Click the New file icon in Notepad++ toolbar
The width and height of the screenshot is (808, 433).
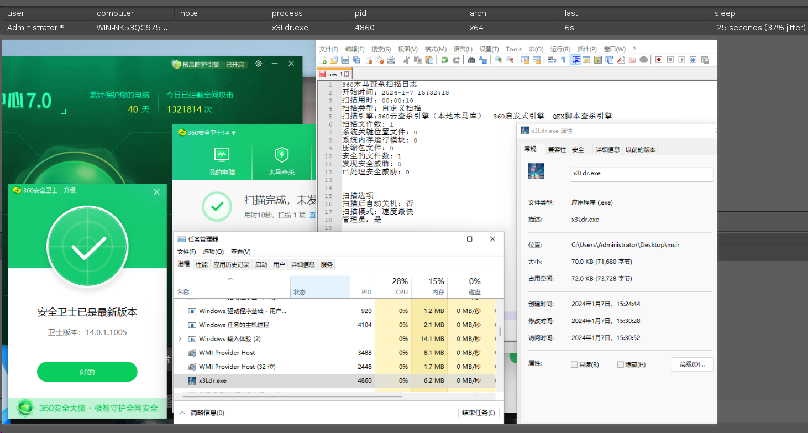[x=323, y=60]
